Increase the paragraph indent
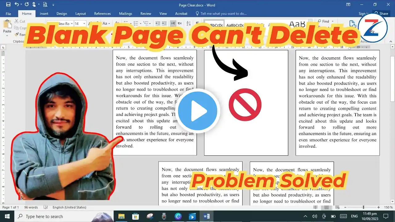The width and height of the screenshot is (395, 222). 164,23
